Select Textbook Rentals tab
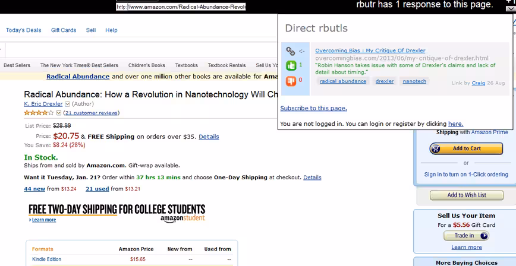 (226, 65)
